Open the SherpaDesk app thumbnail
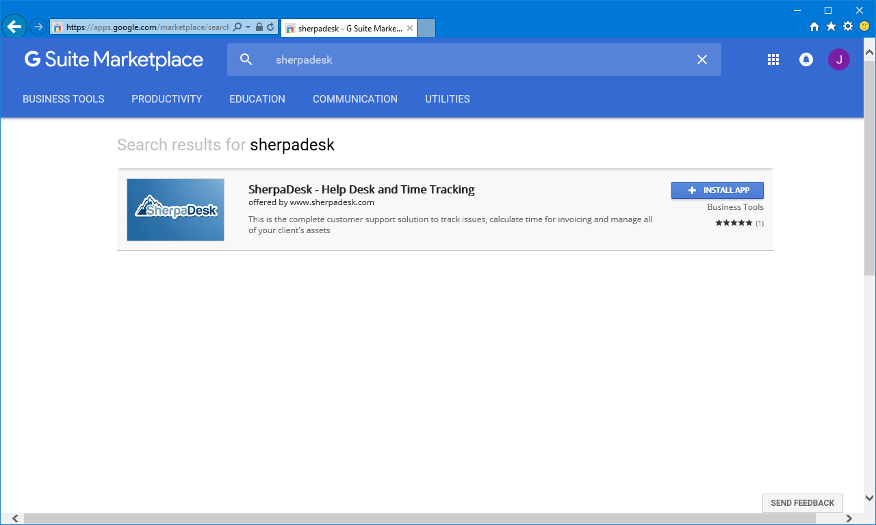The image size is (876, 525). [x=175, y=209]
